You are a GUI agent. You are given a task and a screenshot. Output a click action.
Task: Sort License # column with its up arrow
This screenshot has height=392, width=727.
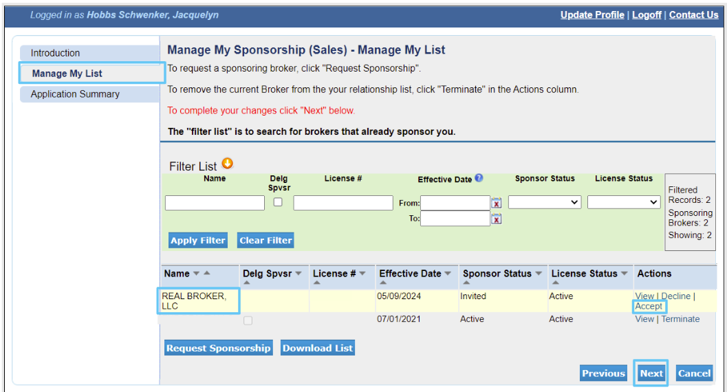(316, 283)
